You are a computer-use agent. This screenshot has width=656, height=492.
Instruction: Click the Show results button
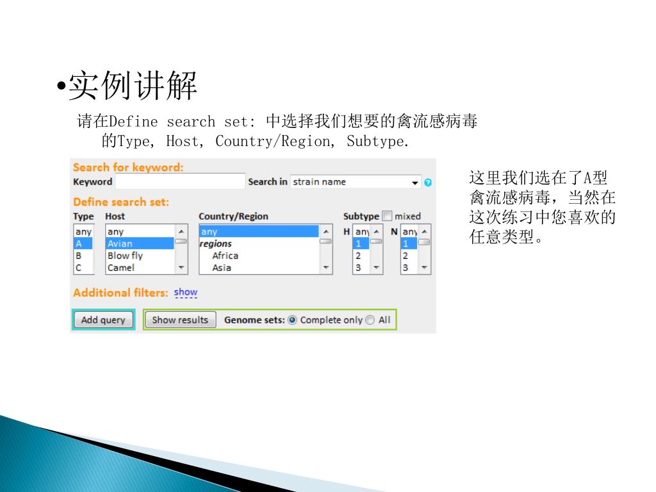pos(180,320)
